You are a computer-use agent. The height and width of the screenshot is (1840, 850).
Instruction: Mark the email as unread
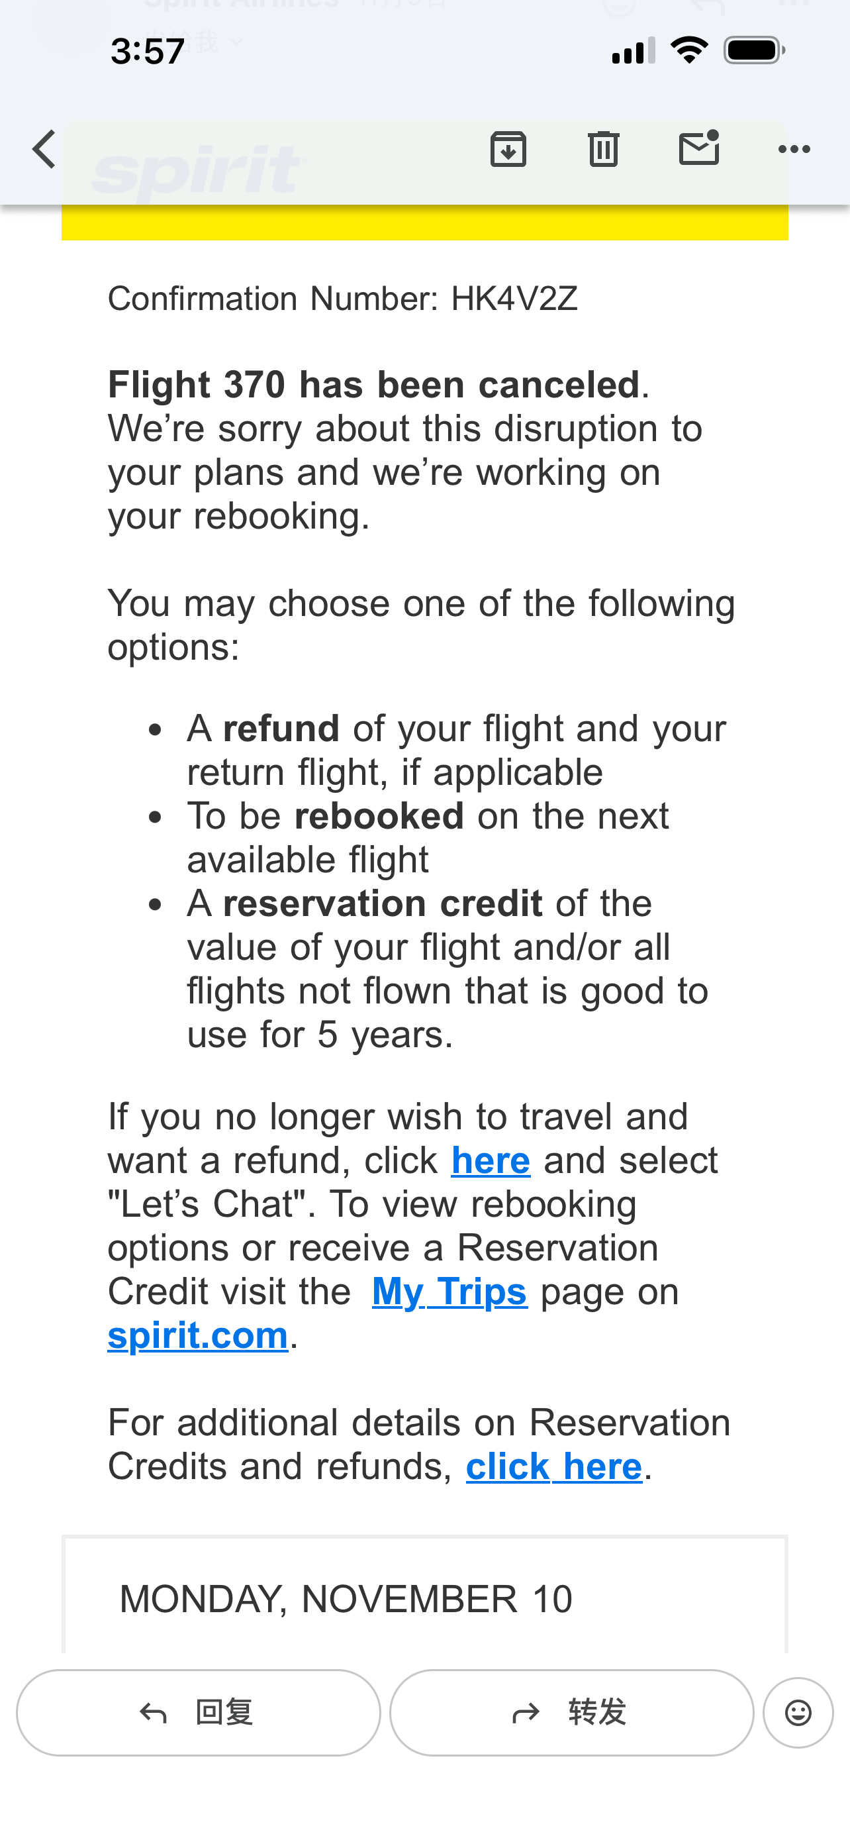coord(698,148)
